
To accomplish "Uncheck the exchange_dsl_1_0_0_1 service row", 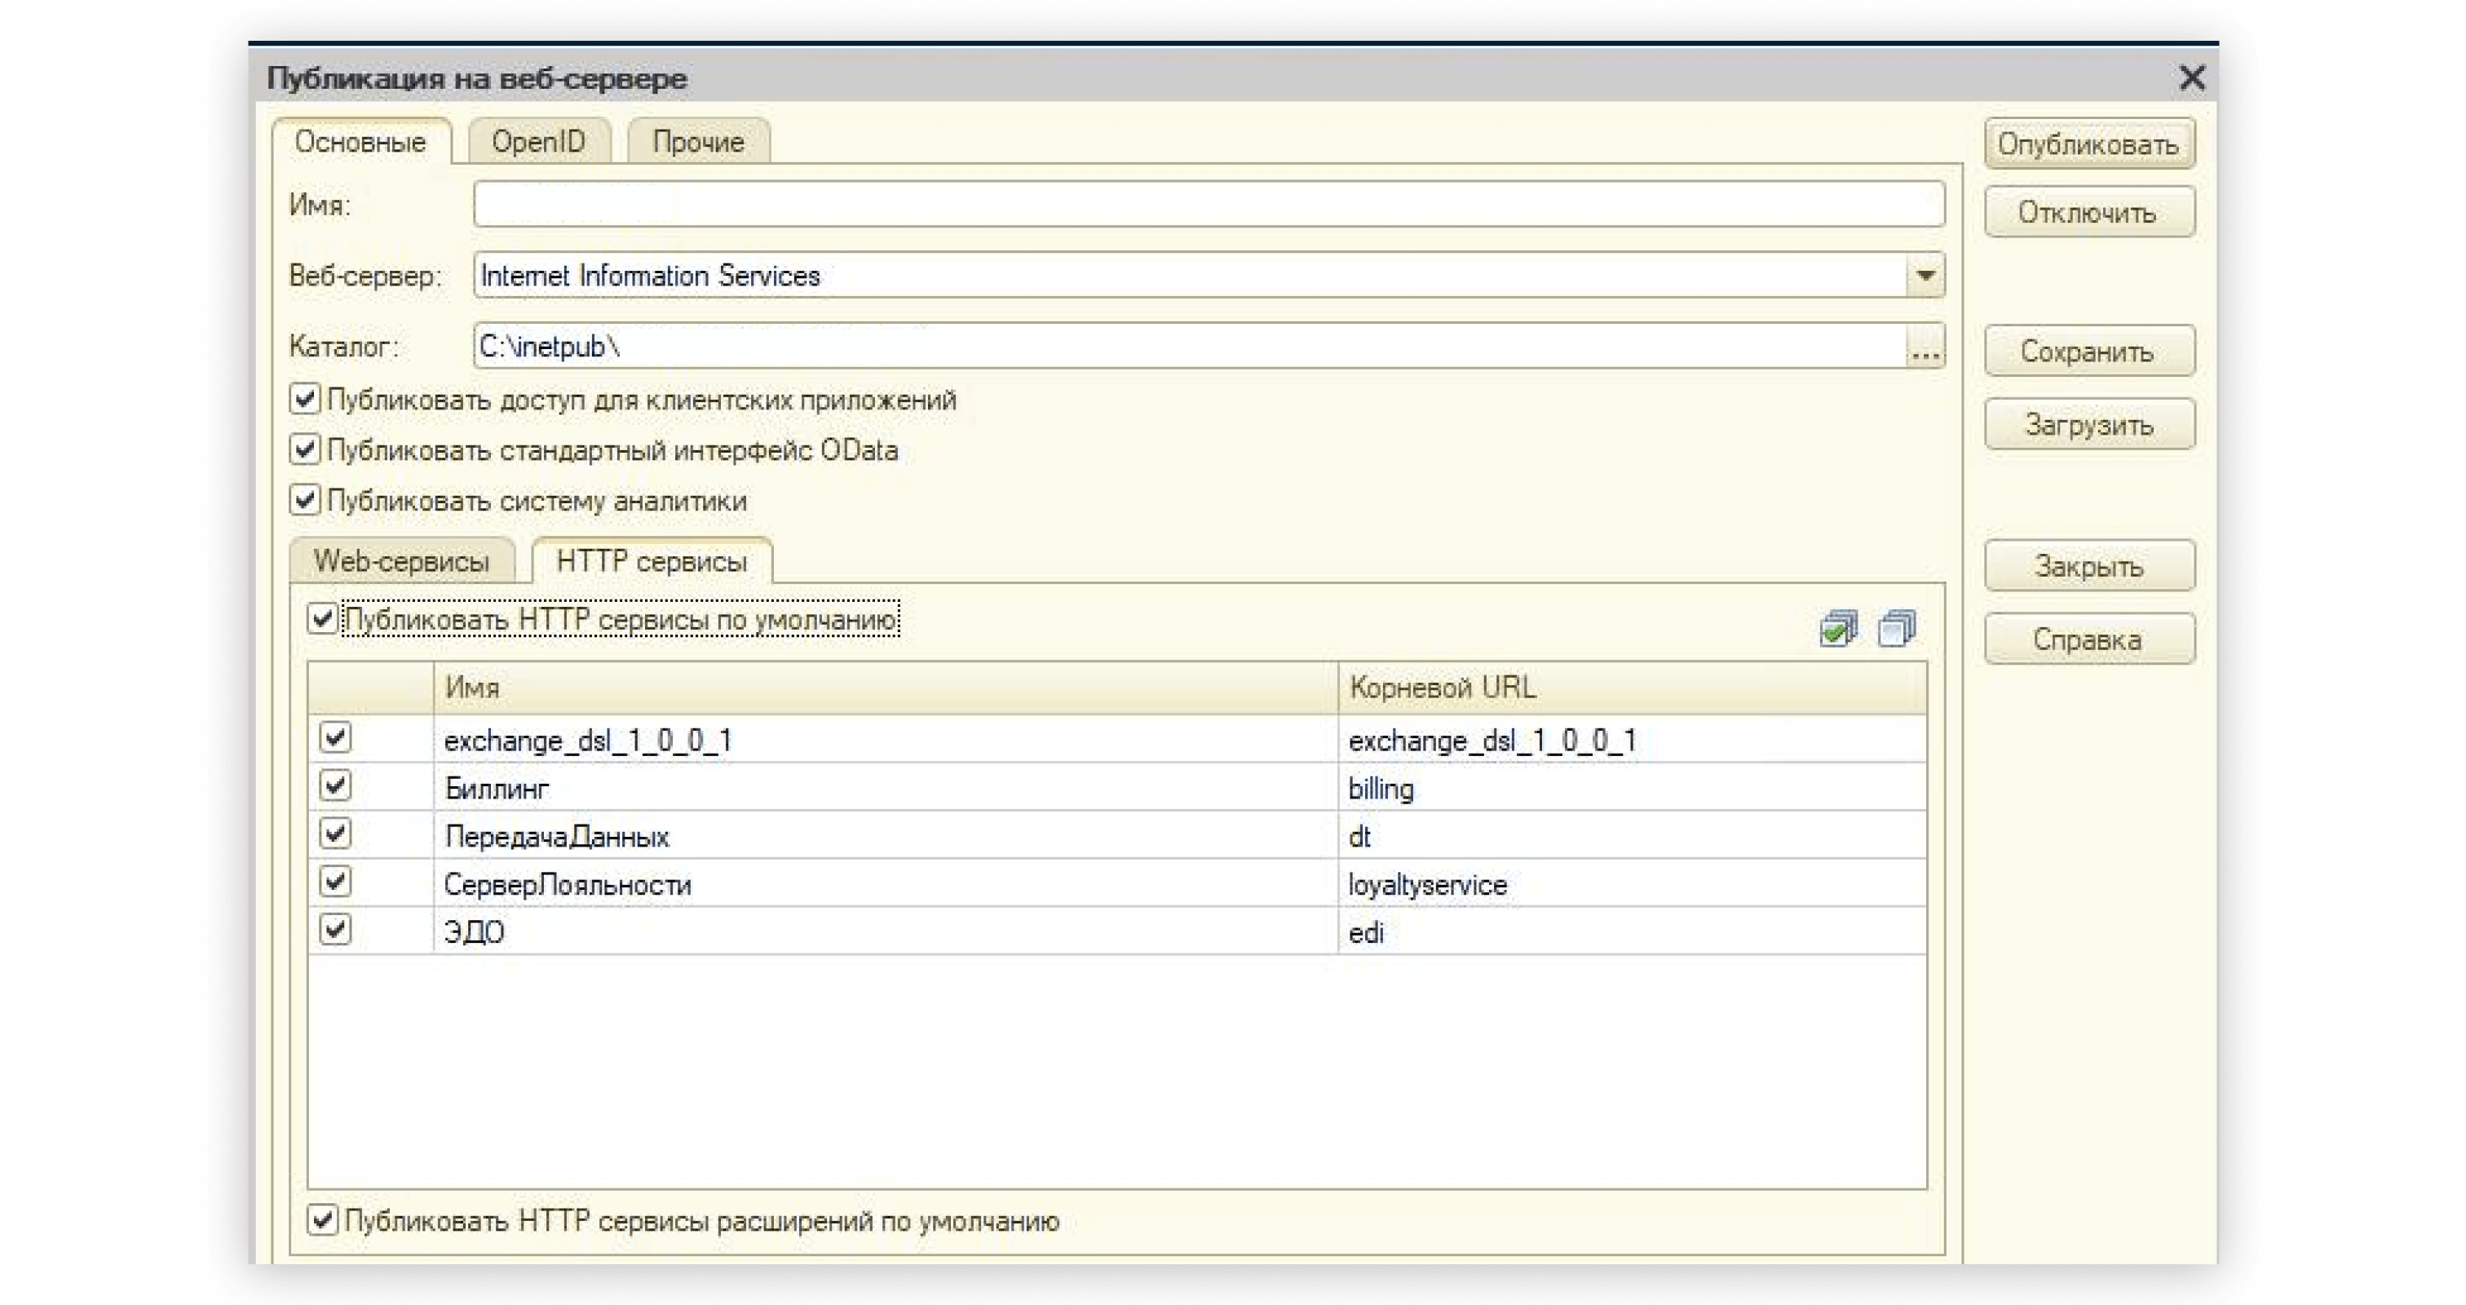I will 335,737.
